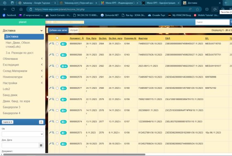Open magnifier view icon for document 0000002580
Screen dimensions: 232x156
[53, 54]
